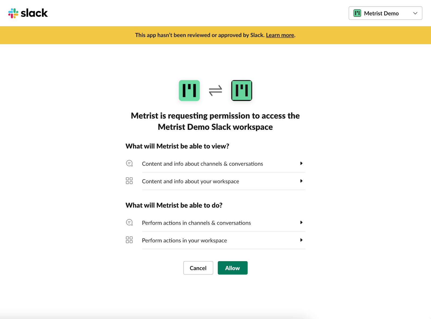Click the Slack logo in the header
This screenshot has width=431, height=319.
pos(28,13)
